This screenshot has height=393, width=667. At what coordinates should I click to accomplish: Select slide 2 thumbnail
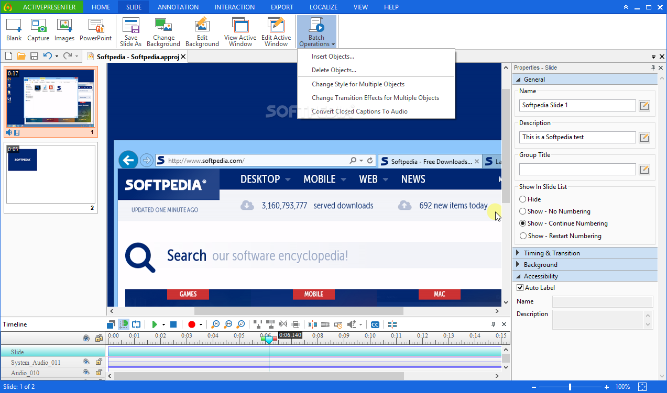click(x=50, y=178)
